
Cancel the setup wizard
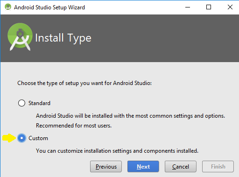point(181,167)
